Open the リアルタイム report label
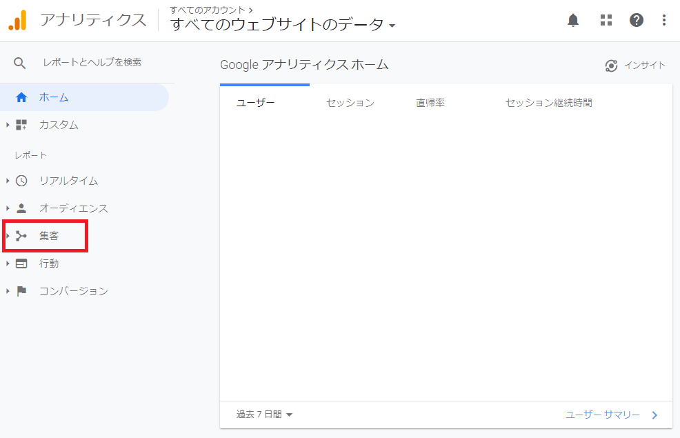This screenshot has height=438, width=680. tap(68, 181)
